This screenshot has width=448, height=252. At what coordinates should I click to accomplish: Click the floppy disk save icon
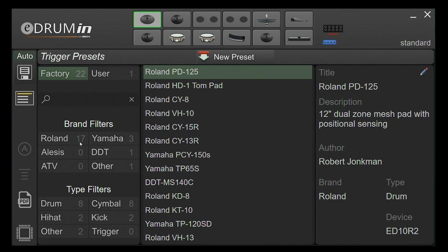(x=24, y=72)
